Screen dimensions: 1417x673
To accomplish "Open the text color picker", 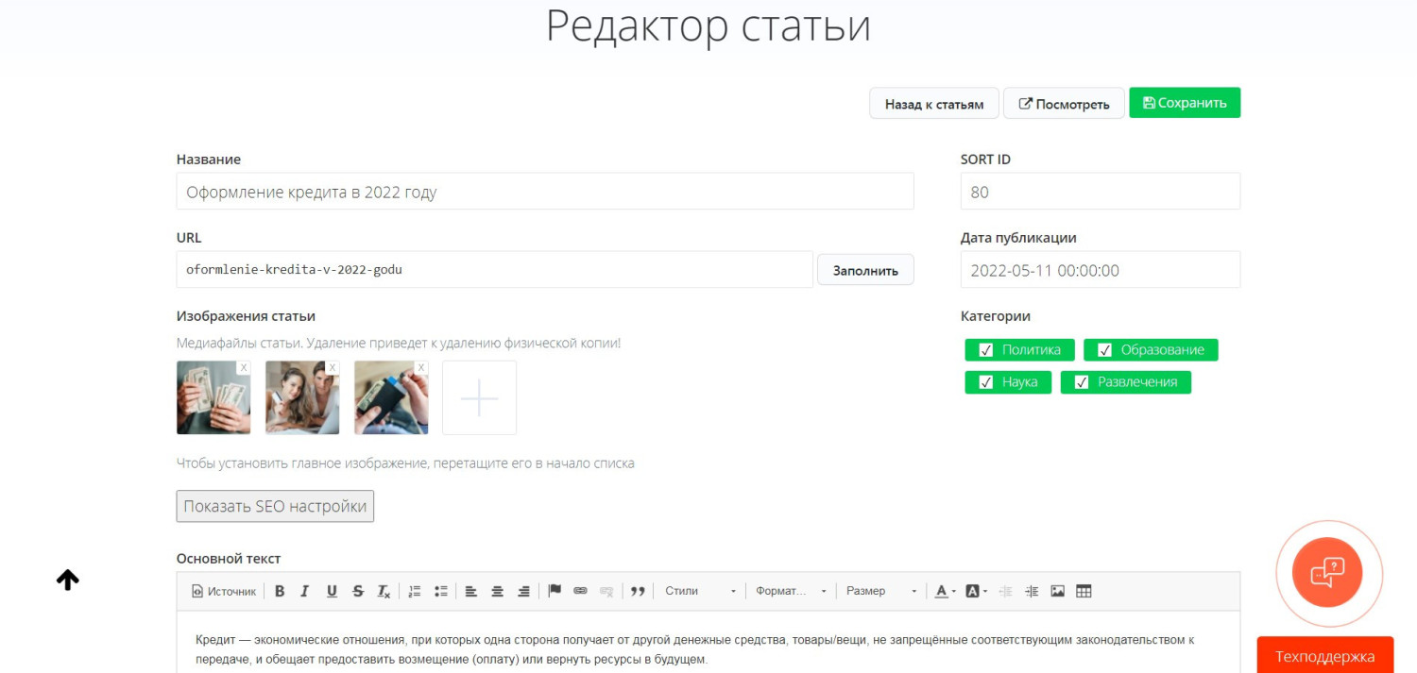I will (x=945, y=591).
